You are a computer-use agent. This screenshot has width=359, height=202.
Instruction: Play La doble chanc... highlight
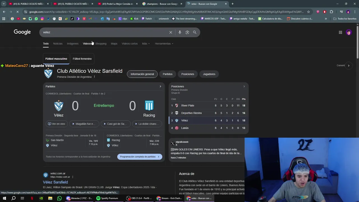147,124
